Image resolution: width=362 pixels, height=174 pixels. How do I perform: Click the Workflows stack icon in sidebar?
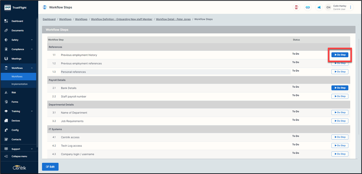point(6,68)
